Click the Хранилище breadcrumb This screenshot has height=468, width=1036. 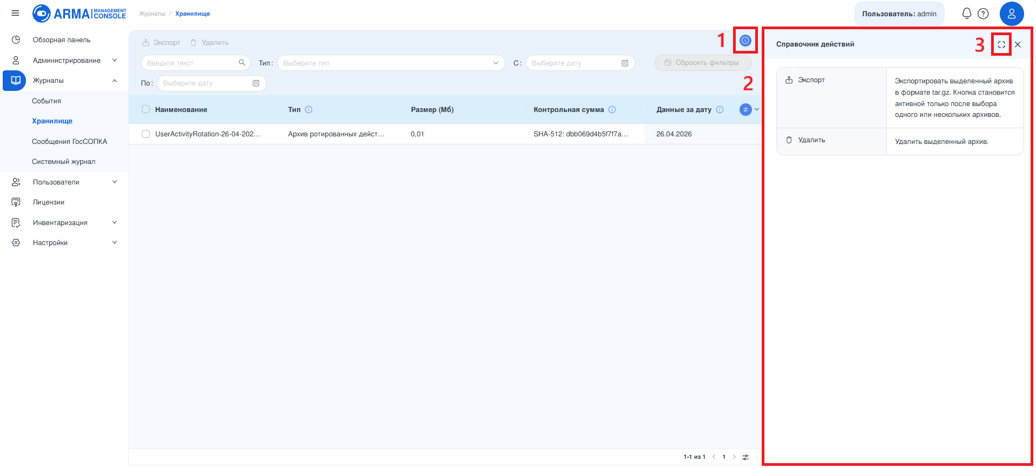(x=193, y=14)
